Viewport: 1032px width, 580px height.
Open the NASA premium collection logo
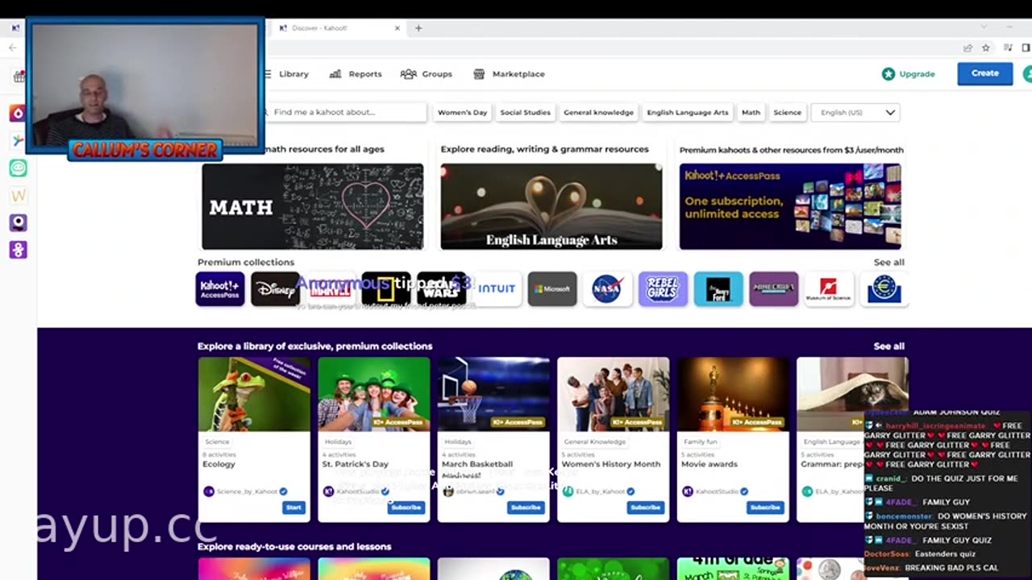pos(607,289)
